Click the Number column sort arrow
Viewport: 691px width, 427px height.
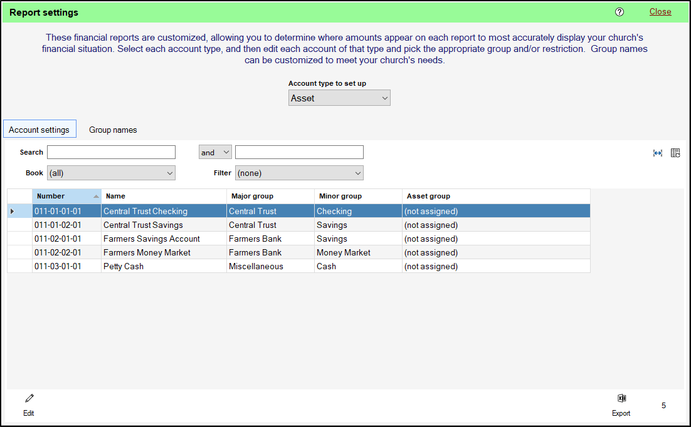pyautogui.click(x=96, y=197)
